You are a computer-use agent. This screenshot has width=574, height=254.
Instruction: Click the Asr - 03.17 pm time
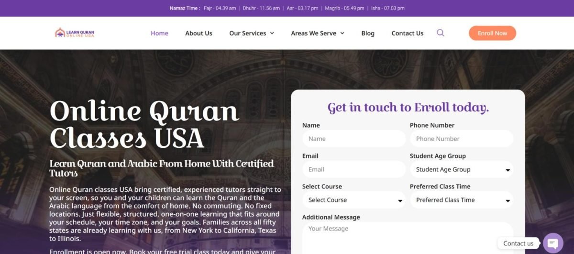tap(302, 8)
